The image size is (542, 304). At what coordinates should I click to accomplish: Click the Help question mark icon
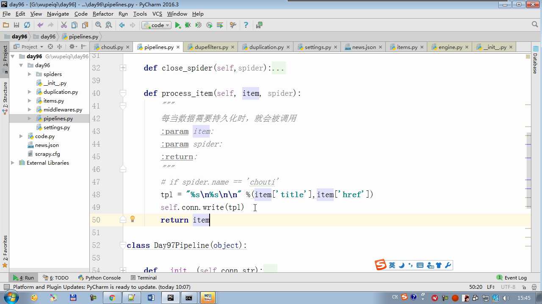[x=246, y=25]
